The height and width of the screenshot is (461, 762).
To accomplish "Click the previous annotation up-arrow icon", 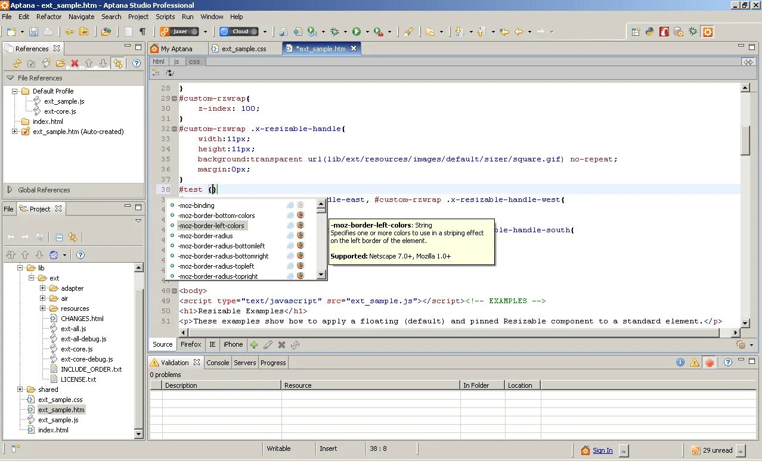I will pyautogui.click(x=482, y=32).
